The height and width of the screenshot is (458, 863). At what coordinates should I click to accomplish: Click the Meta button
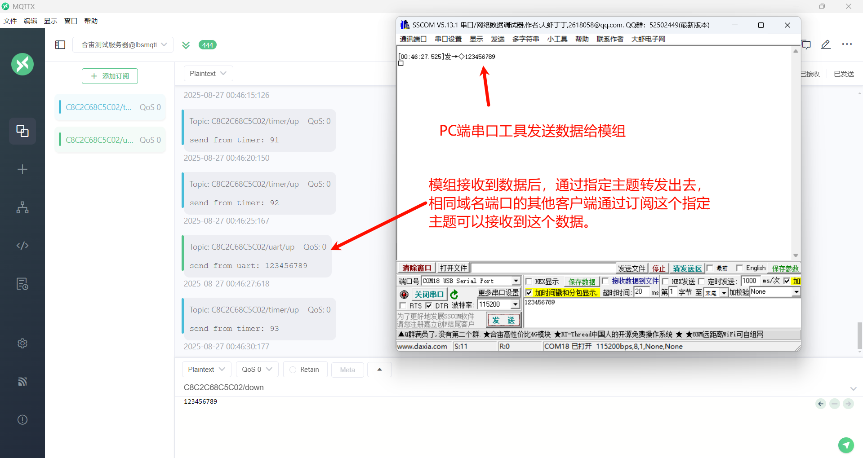pyautogui.click(x=347, y=370)
